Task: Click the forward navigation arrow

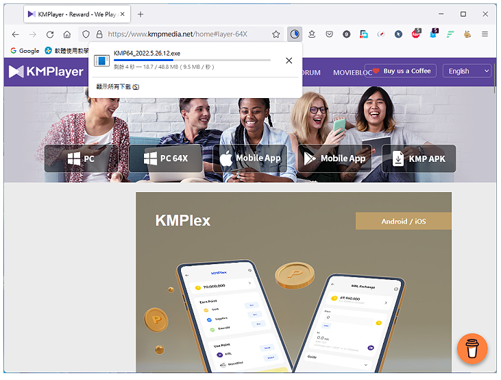Action: point(33,34)
